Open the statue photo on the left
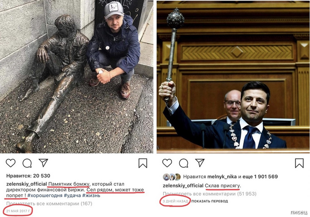Image resolution: width=310 pixels, height=217 pixels. click(77, 77)
